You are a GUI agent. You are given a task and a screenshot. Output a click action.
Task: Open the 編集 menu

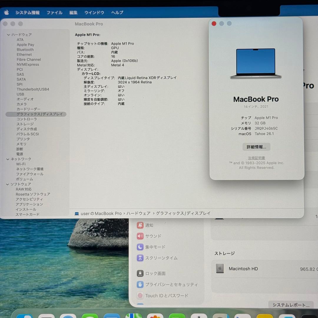pos(73,13)
